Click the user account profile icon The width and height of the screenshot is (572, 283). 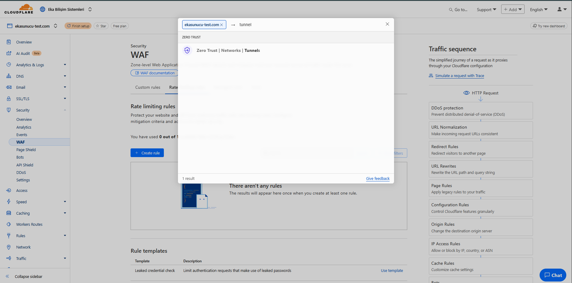click(559, 9)
